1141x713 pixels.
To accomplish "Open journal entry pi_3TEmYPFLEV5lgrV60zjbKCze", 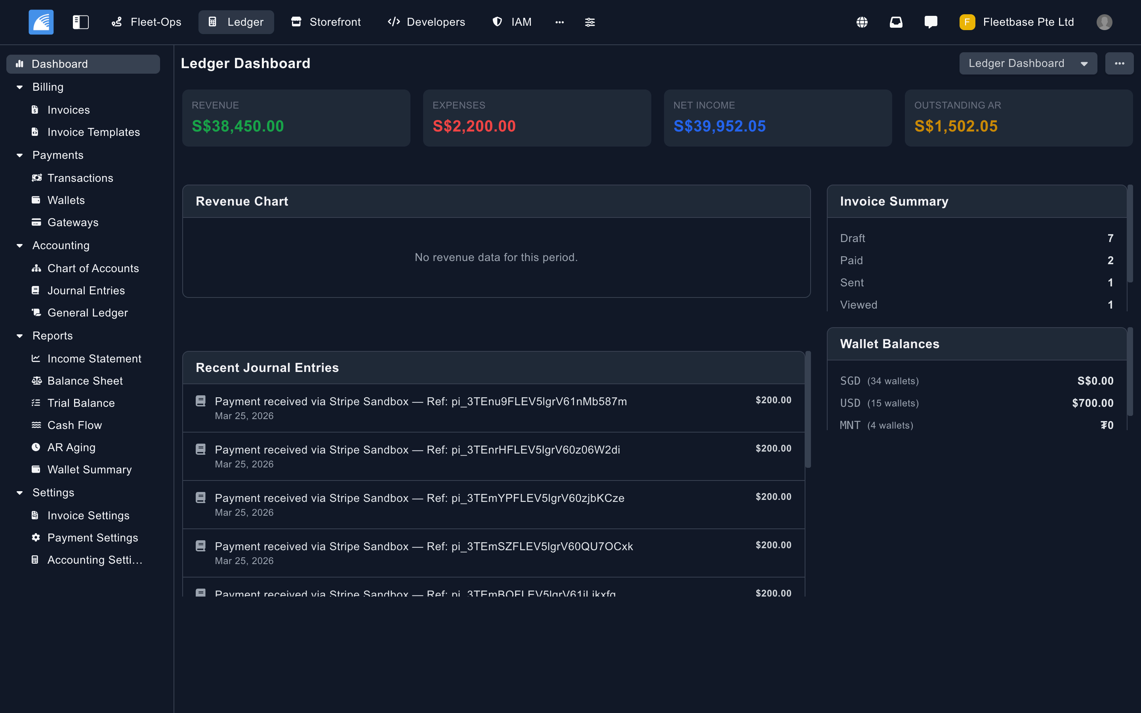I will 494,505.
